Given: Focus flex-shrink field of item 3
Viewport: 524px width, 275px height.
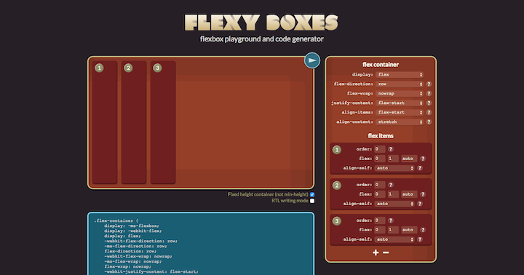Looking at the screenshot, I should [393, 230].
